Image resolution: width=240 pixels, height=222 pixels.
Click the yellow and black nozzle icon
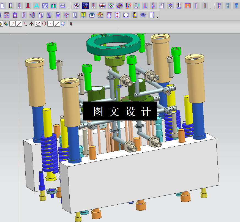pyautogui.click(x=135, y=15)
